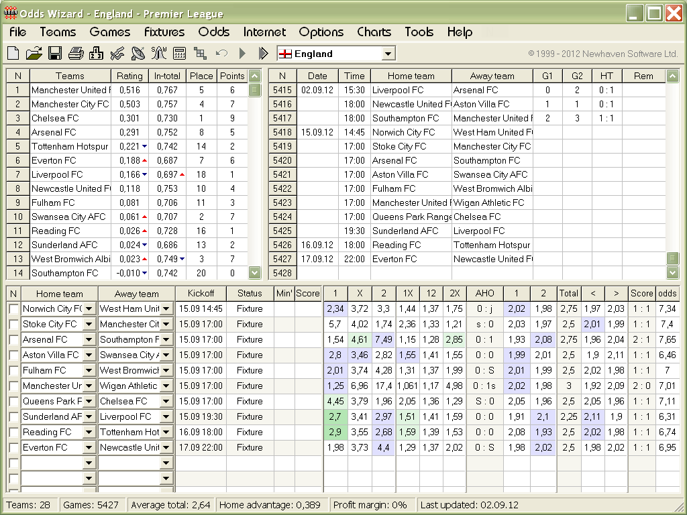
Task: Tick the Aston Villa FC row checkbox
Action: 14,355
